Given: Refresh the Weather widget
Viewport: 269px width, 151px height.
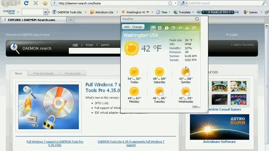Looking at the screenshot, I should (197, 19).
